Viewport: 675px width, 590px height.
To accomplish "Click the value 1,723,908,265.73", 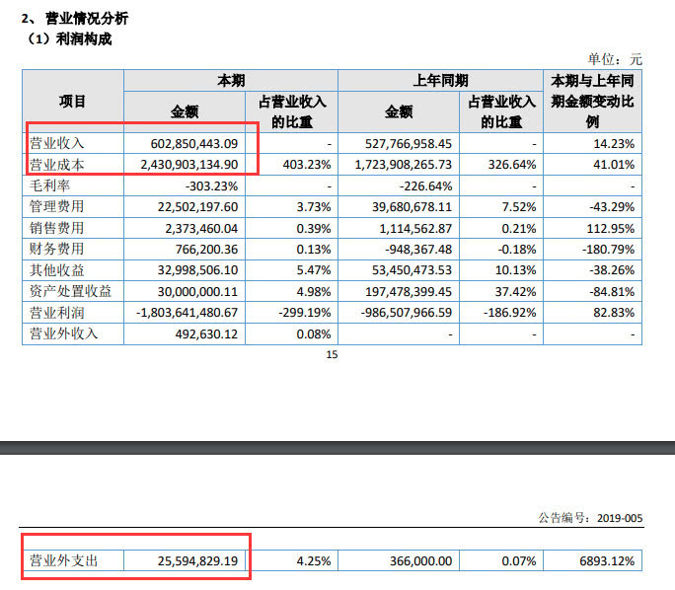I will (x=403, y=165).
